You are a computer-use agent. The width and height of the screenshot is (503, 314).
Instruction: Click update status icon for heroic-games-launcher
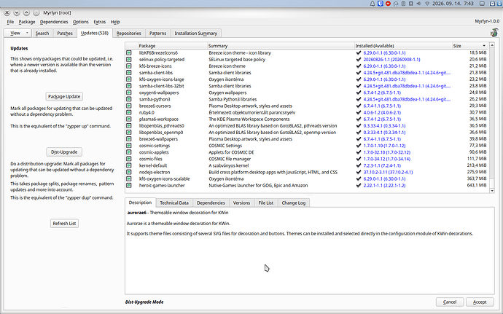(128, 185)
